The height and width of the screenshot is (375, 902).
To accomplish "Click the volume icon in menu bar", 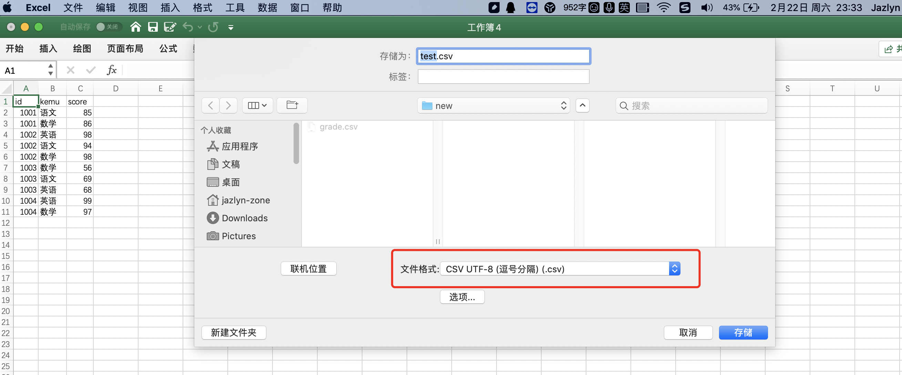I will click(707, 7).
